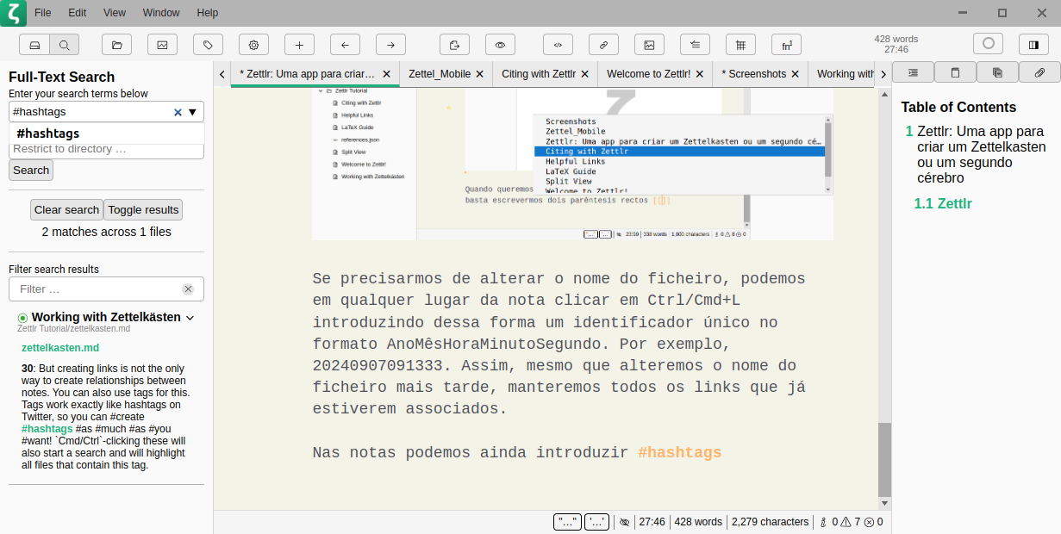Open the Help menu
The image size is (1061, 534).
coord(208,13)
